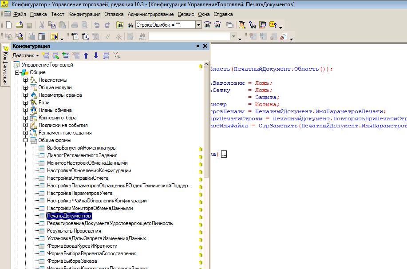
Task: Open the Файл menu
Action: (x=20, y=14)
